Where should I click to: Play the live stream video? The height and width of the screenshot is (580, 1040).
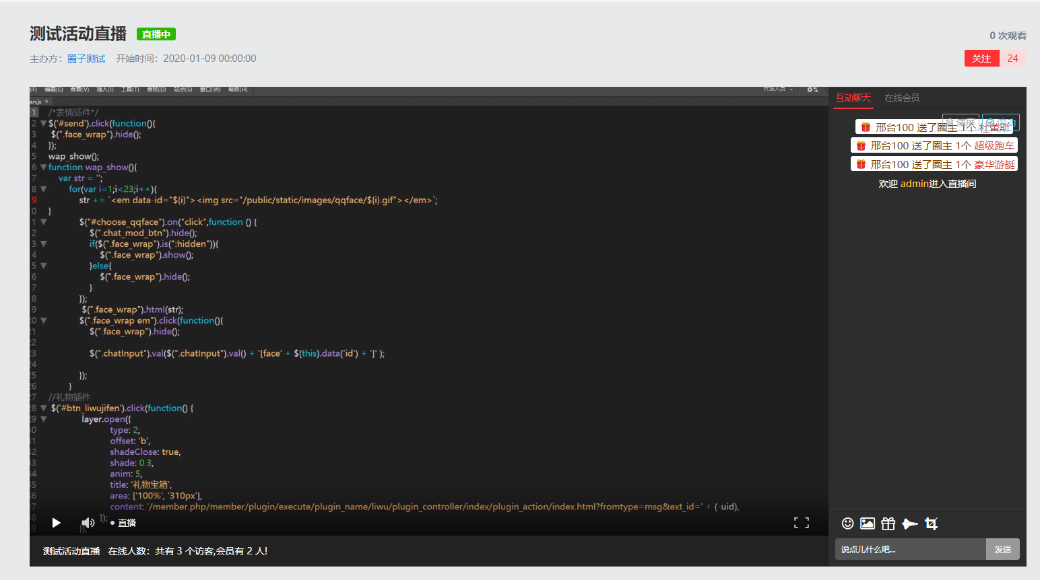point(57,523)
